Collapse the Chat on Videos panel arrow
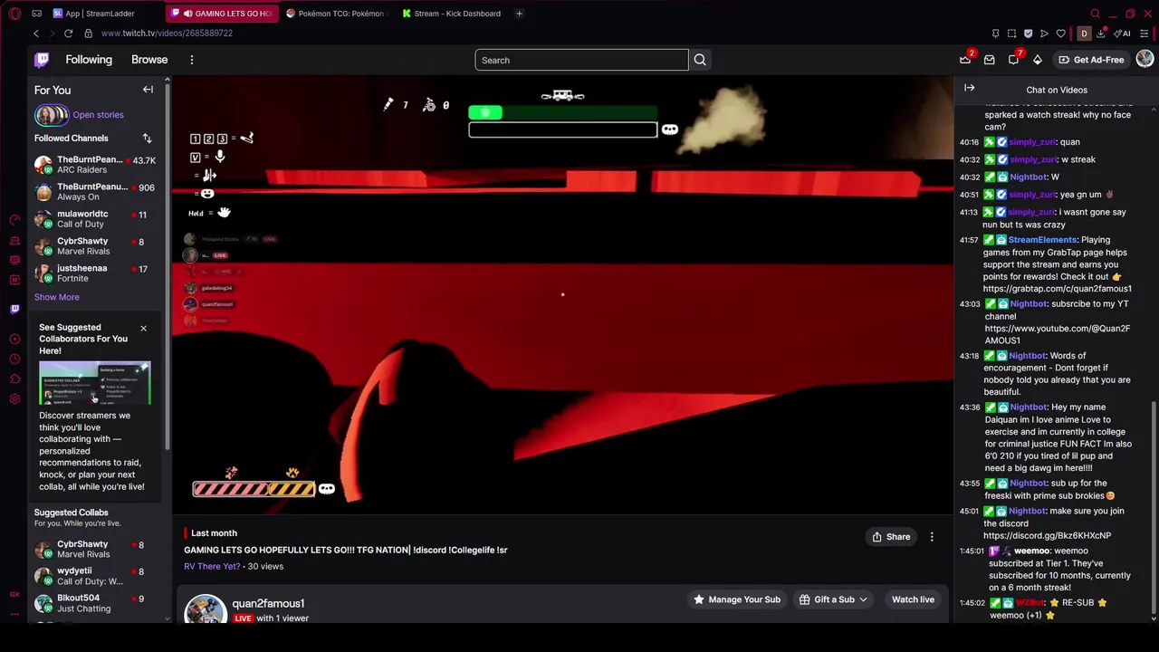Screen dimensions: 1159x652 969,88
